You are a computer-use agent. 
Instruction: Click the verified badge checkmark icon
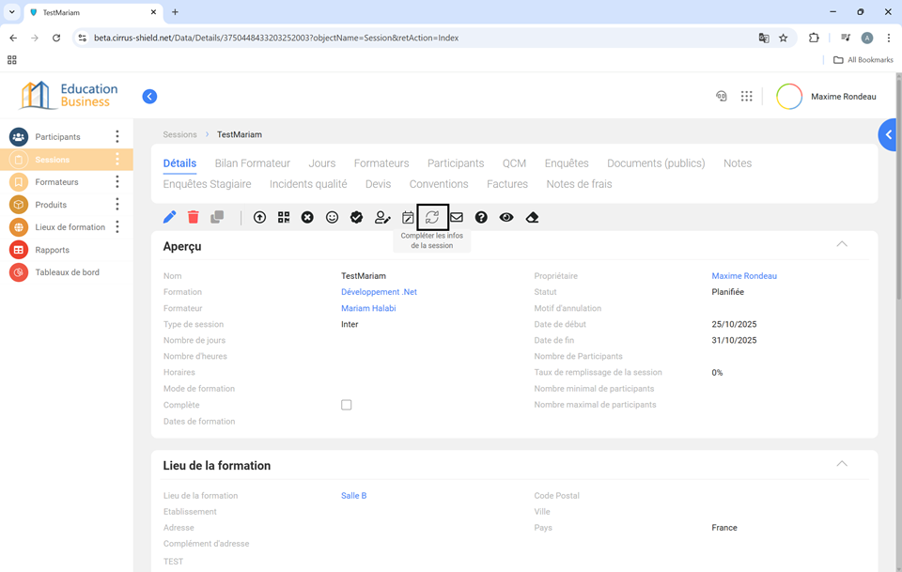click(x=357, y=217)
